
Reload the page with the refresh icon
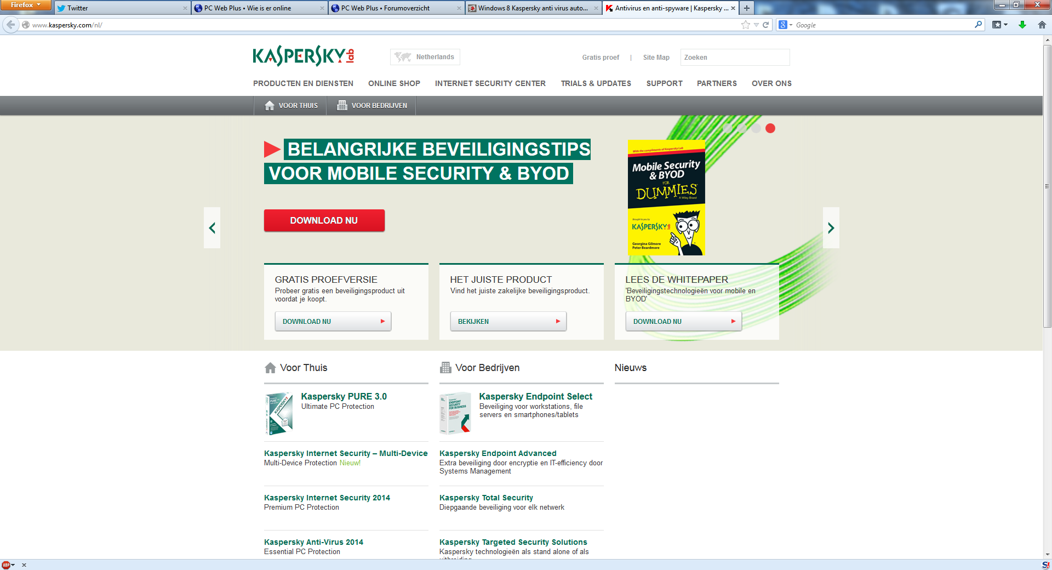click(765, 25)
